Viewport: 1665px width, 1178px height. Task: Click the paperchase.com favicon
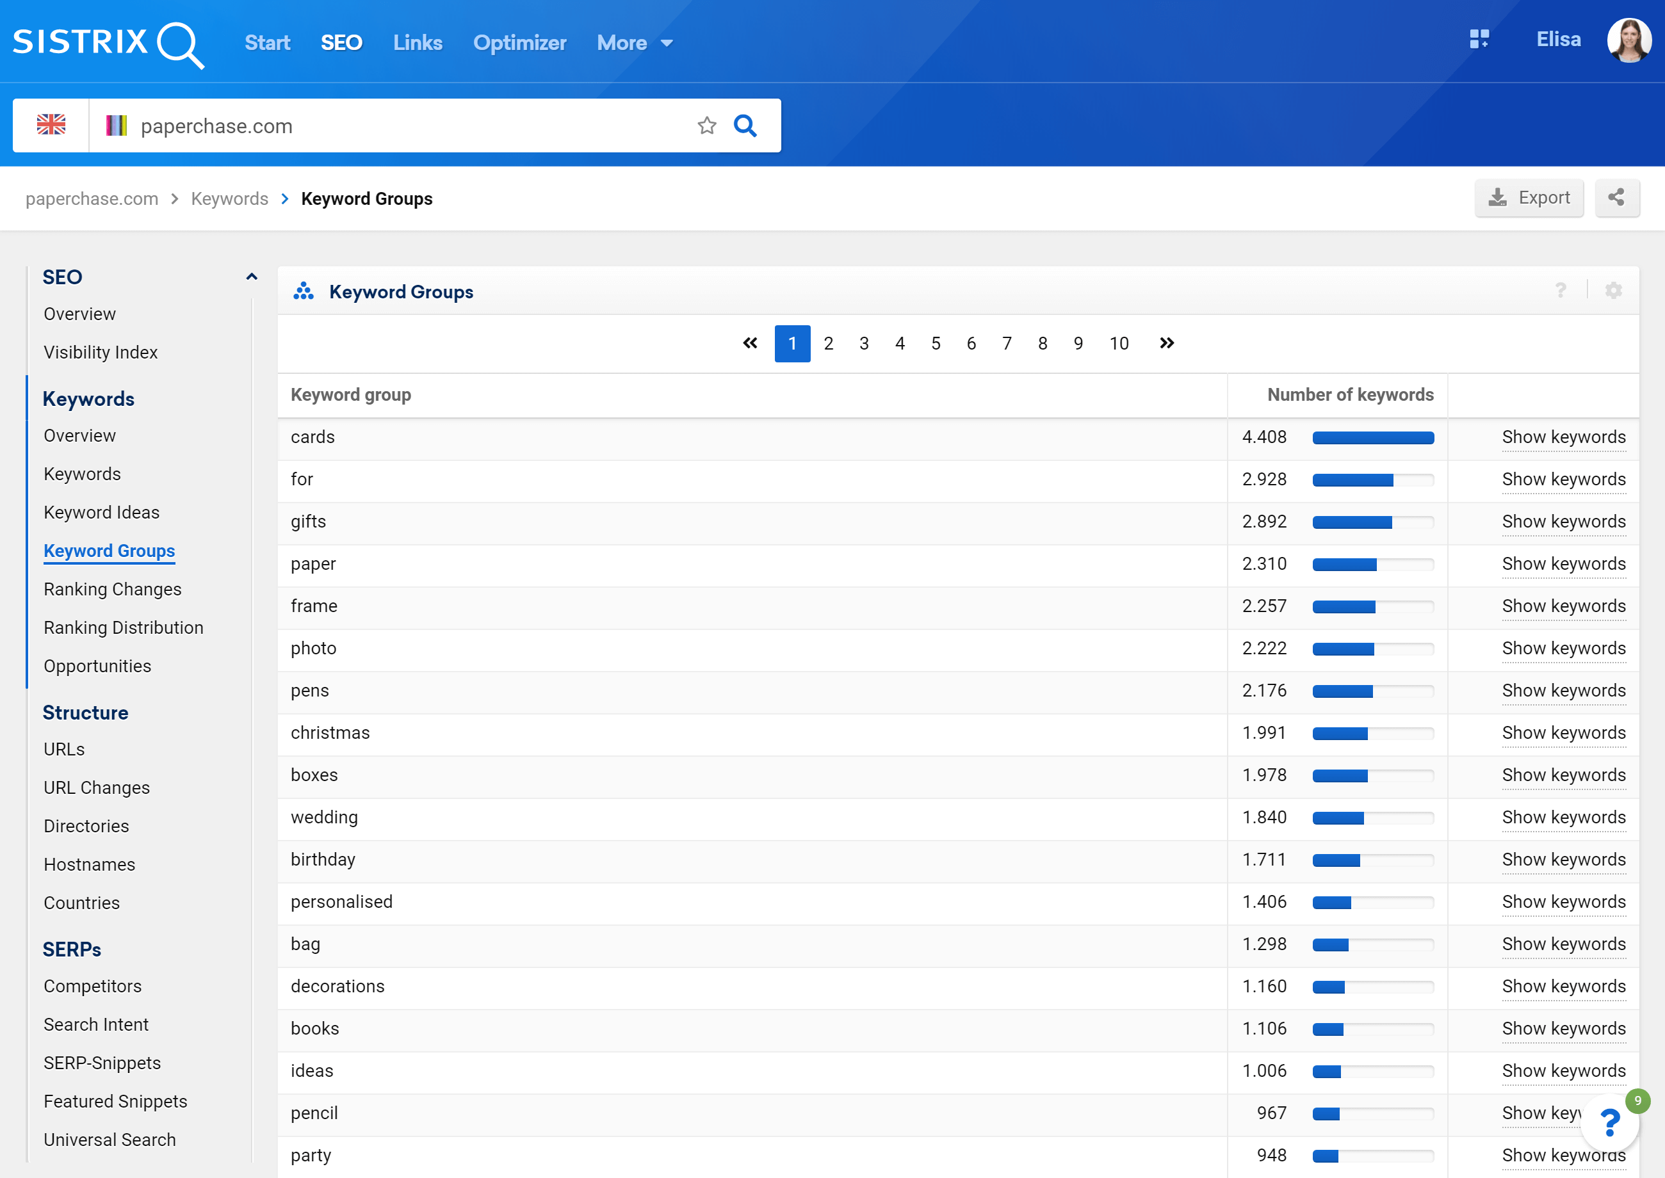(x=116, y=125)
